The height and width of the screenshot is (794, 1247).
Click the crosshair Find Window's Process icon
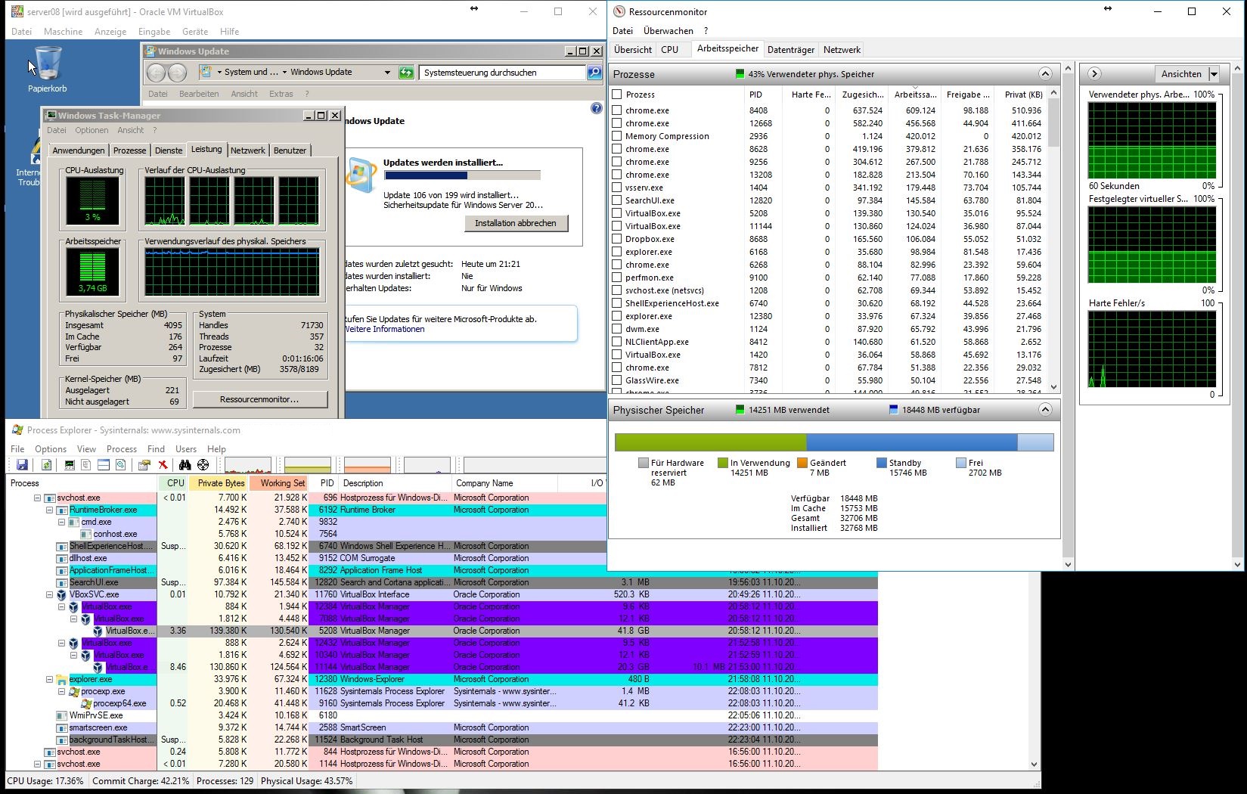203,465
